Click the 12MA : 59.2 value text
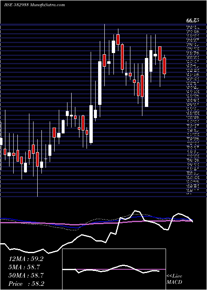The width and height of the screenshot is (207, 290). pos(26,259)
